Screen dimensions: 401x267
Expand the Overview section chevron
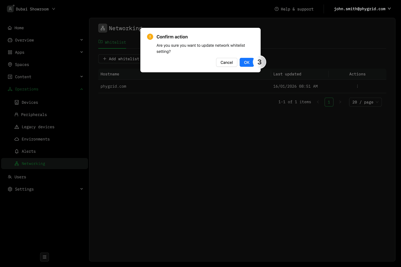pyautogui.click(x=82, y=40)
